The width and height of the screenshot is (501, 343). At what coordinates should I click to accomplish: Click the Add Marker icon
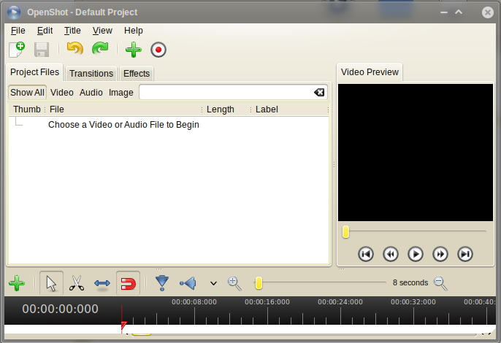(162, 283)
